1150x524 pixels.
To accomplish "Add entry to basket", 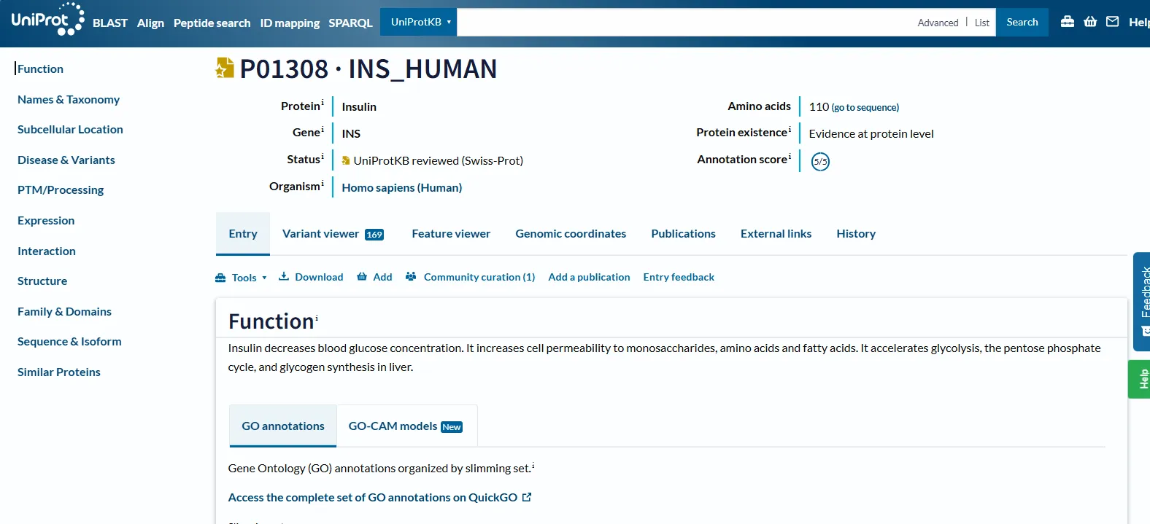I will click(x=374, y=277).
